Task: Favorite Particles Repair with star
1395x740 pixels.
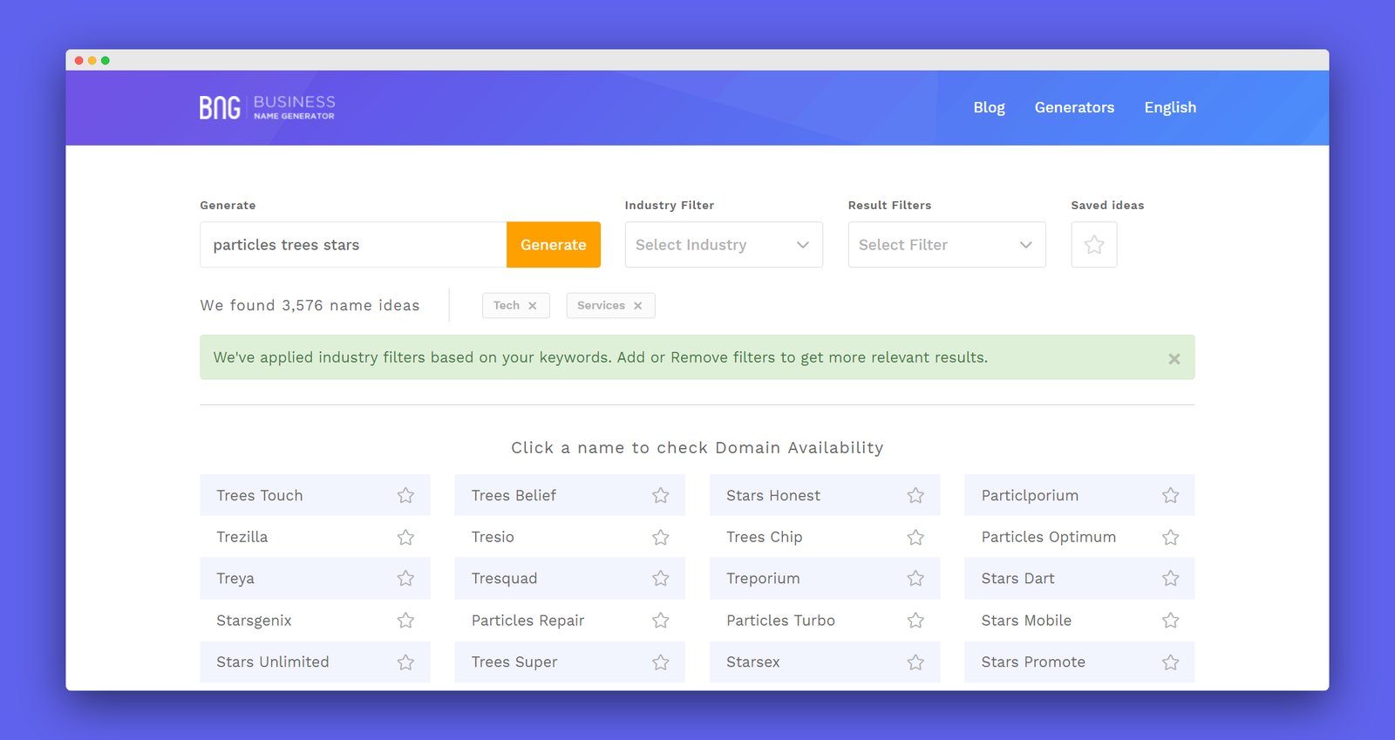Action: tap(661, 620)
